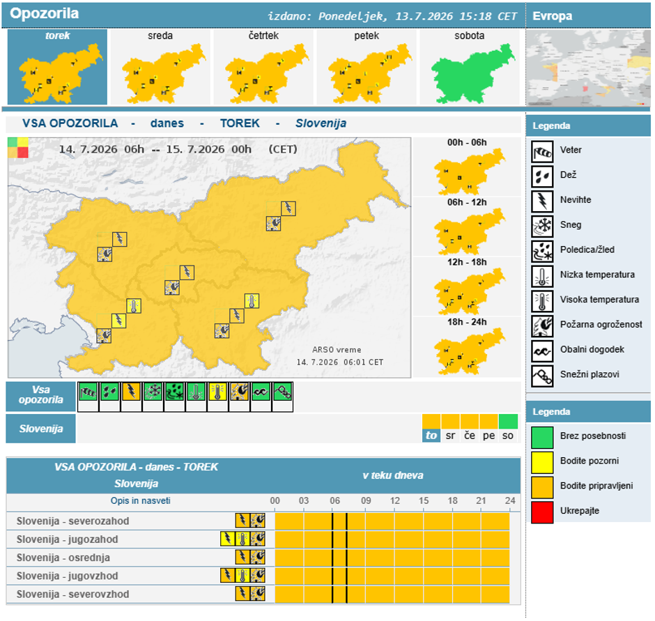Open the Evropa map thumbnail
This screenshot has height=621, width=655.
588,68
